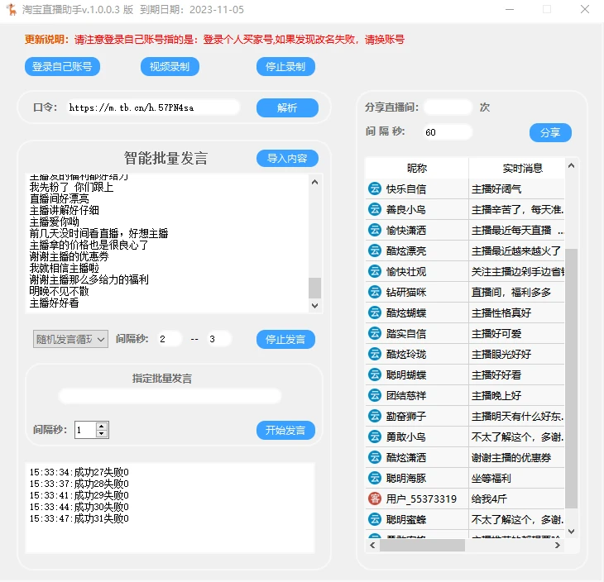Click the cloud icon beside 聪明蜜蜂
Viewport: 604px width, 582px height.
pos(375,519)
